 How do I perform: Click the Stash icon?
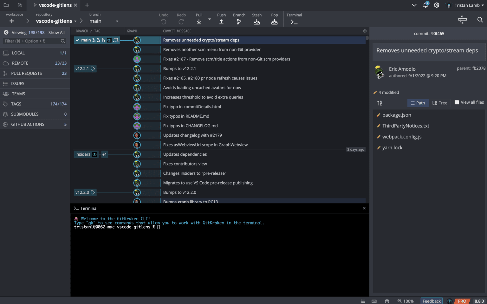pyautogui.click(x=256, y=22)
